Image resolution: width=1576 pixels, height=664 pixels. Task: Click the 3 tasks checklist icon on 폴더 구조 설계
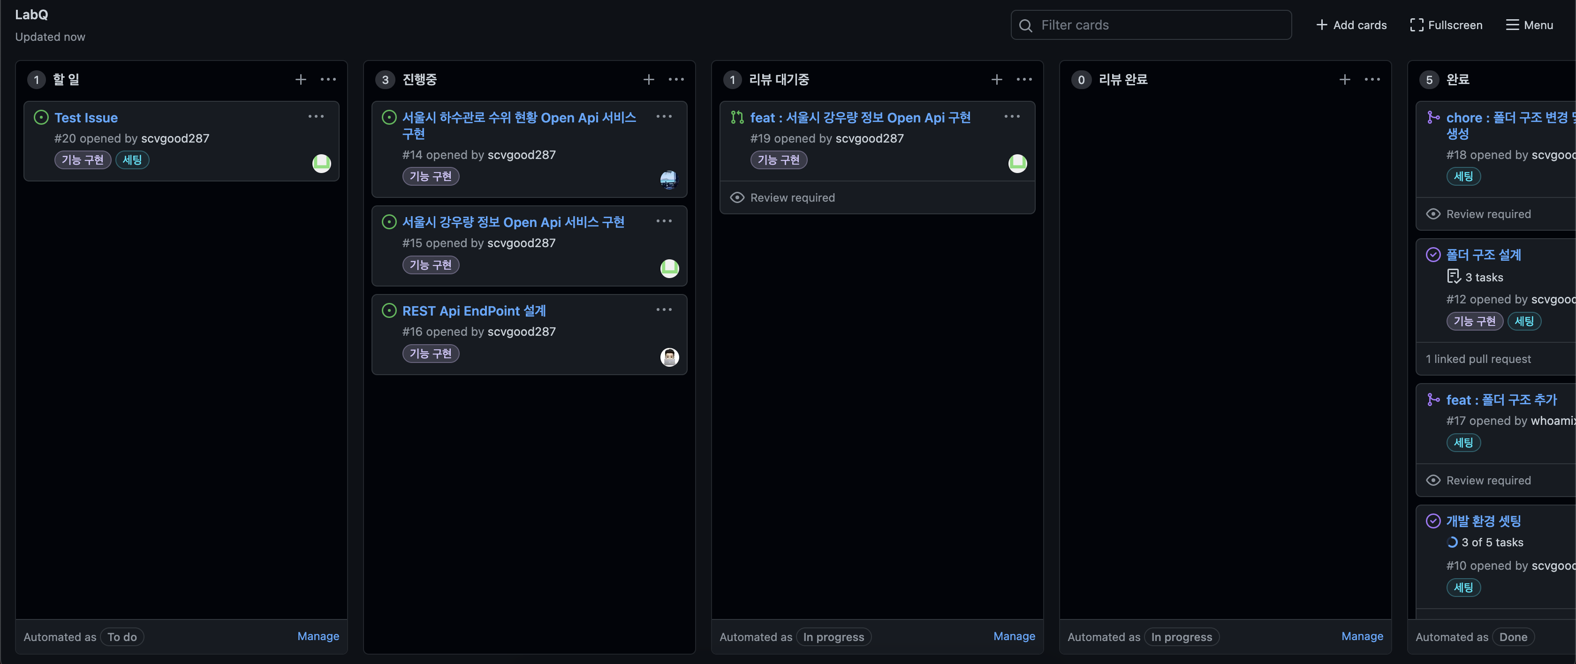tap(1454, 277)
